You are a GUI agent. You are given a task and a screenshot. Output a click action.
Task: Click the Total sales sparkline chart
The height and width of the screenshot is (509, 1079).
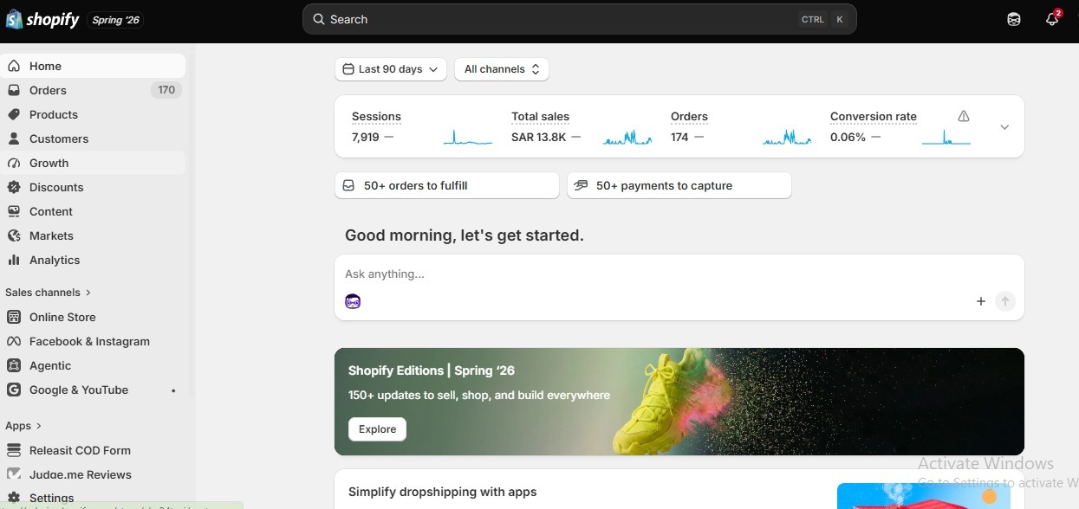pos(627,137)
